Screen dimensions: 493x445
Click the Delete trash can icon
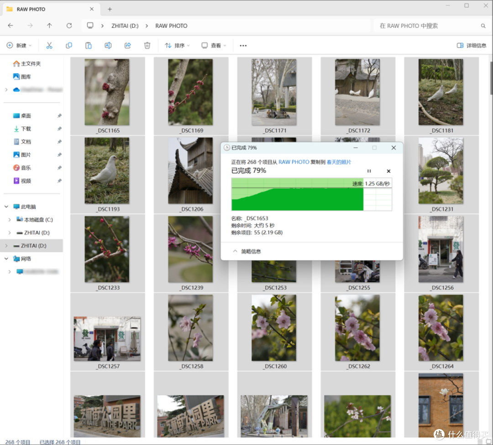coord(147,46)
